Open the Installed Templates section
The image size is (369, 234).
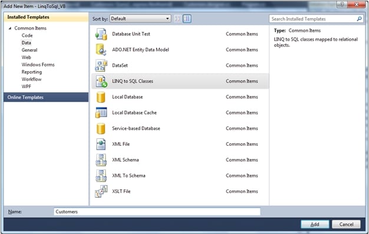click(46, 17)
